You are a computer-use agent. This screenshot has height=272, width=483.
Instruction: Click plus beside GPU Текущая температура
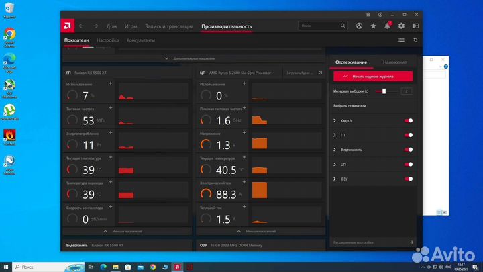(x=111, y=157)
